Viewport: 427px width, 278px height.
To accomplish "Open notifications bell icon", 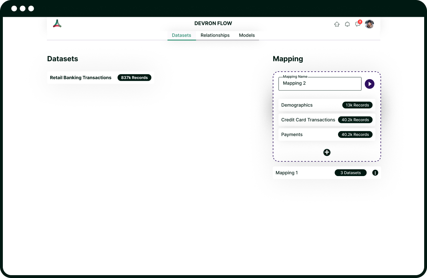I will pos(347,24).
